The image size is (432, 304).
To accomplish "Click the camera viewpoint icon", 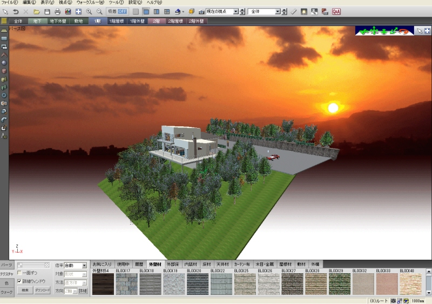I will pyautogui.click(x=201, y=11).
